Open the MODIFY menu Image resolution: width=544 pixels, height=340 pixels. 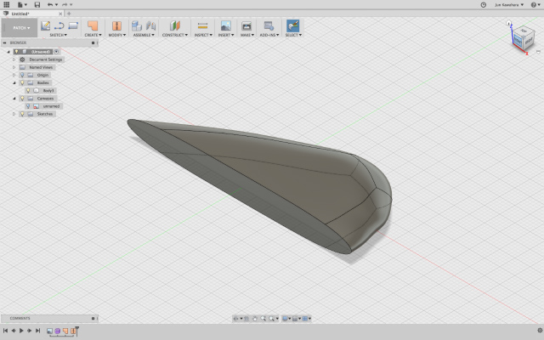tap(117, 35)
